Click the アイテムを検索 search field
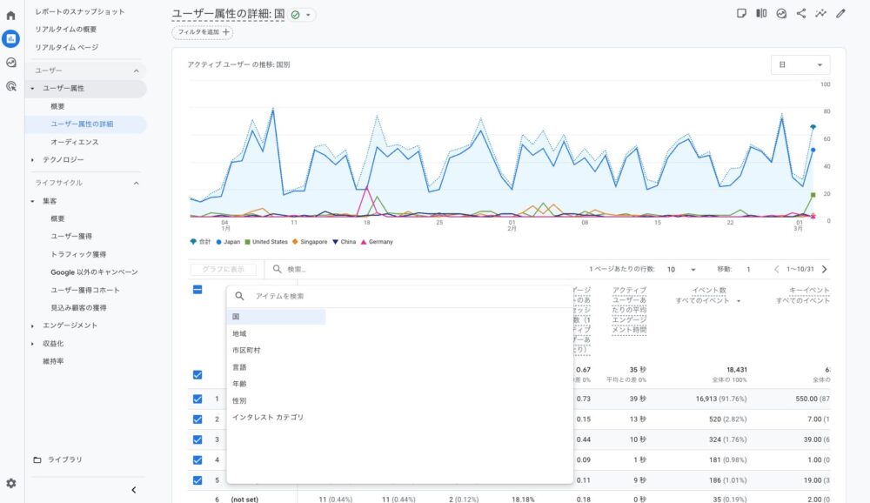 pos(400,297)
